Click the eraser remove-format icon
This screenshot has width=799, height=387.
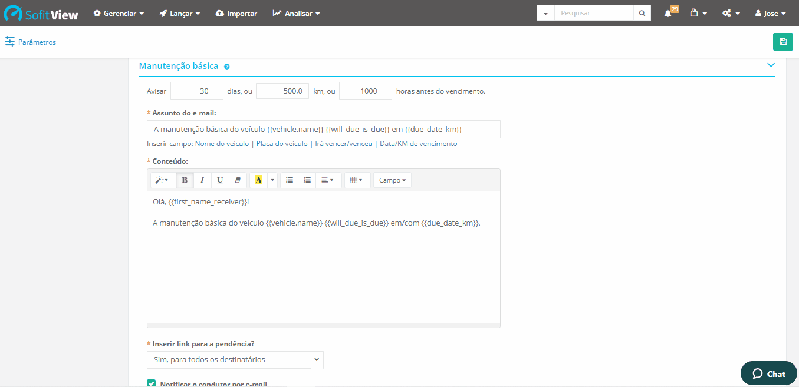point(238,180)
